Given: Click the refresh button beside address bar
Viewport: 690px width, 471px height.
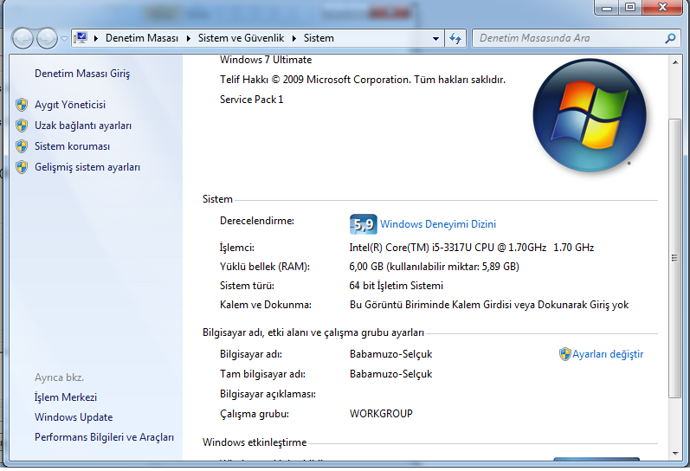Looking at the screenshot, I should click(x=455, y=39).
